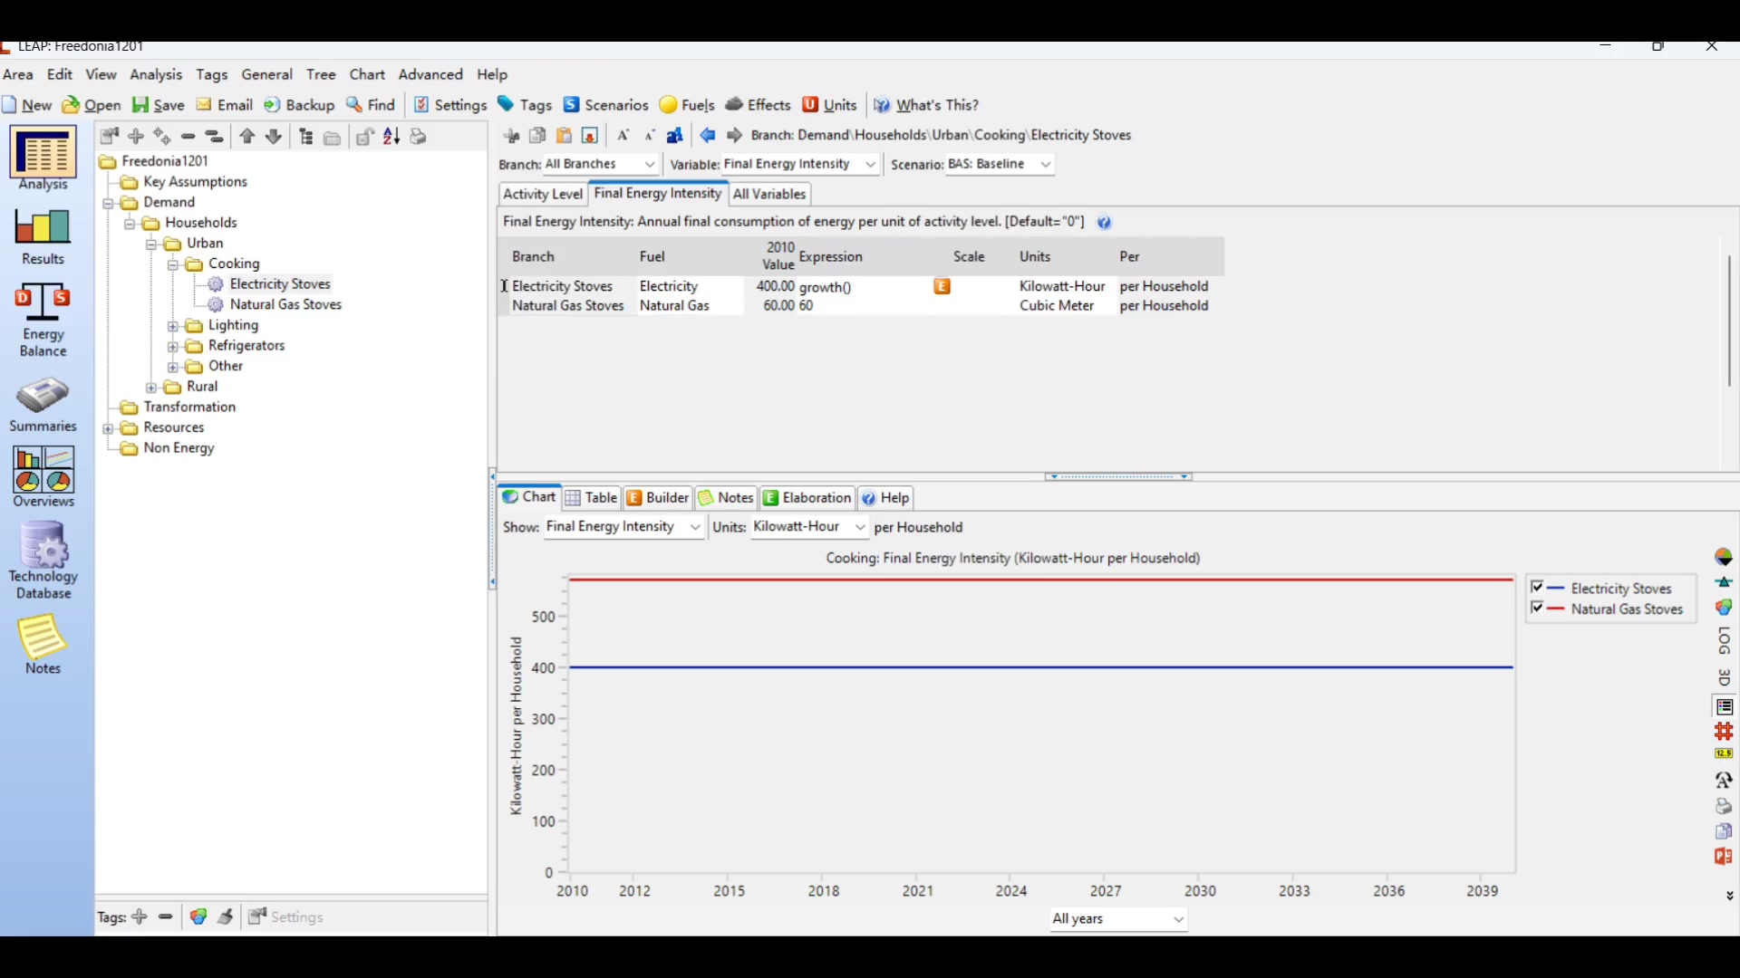Screen dimensions: 1740x978
Task: Print the chart using printer icon
Action: point(1724,806)
